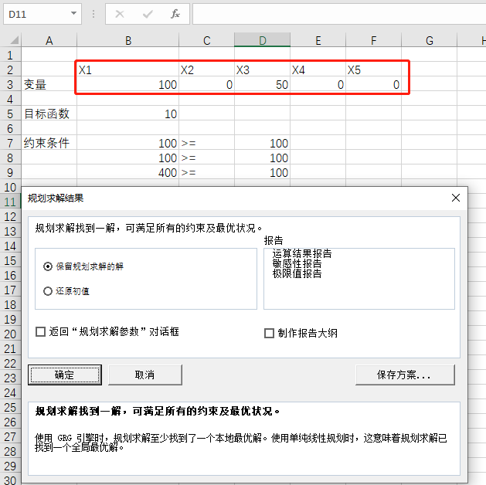The height and width of the screenshot is (485, 486).
Task: Select the 保留规划求解的解 radio option
Action: tap(49, 266)
